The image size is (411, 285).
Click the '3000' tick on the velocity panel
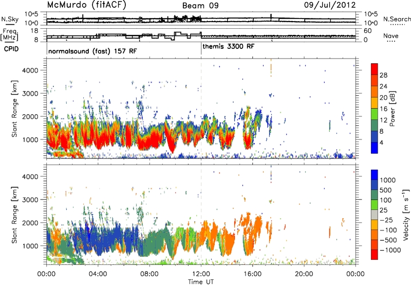coord(30,200)
